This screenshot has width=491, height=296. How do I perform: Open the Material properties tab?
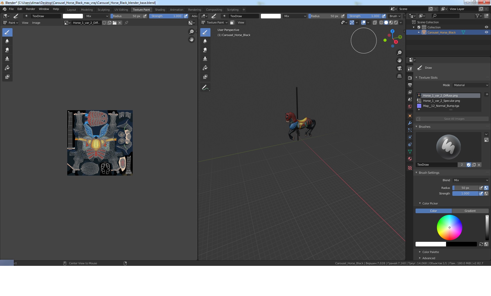click(410, 159)
